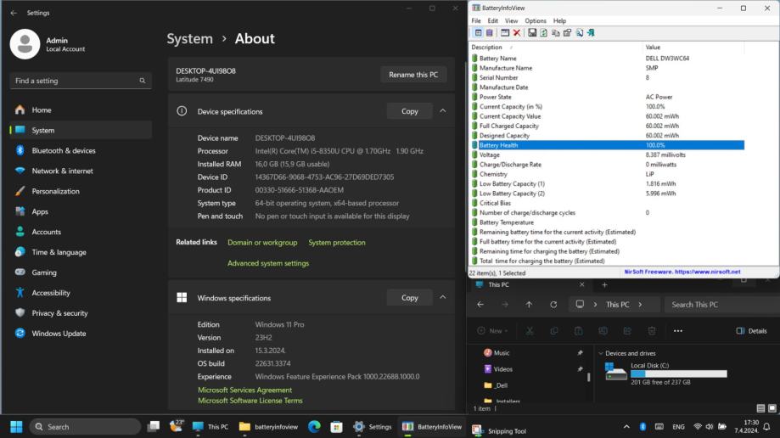The width and height of the screenshot is (780, 438).
Task: Switch Explorer to details list view
Action: coord(760,408)
